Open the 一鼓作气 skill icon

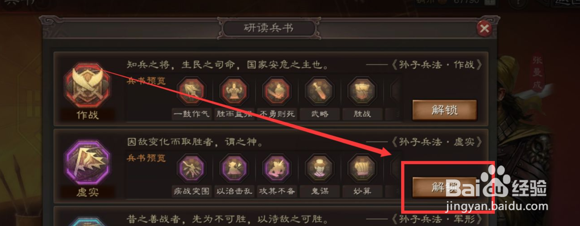pyautogui.click(x=191, y=90)
